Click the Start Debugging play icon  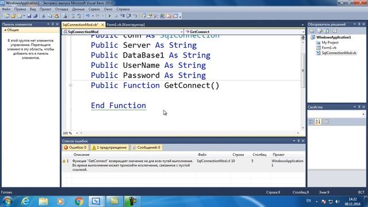(x=109, y=16)
